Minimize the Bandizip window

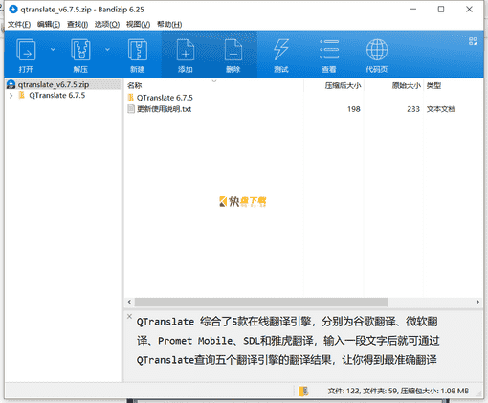(413, 10)
